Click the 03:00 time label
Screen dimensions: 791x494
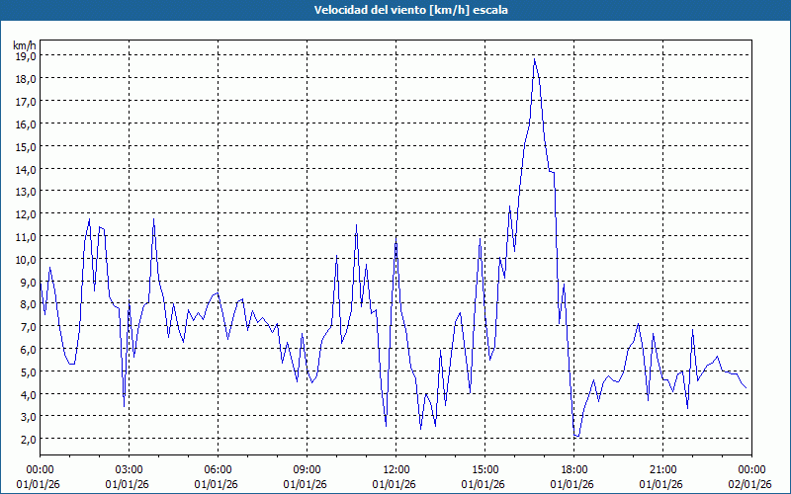point(129,469)
